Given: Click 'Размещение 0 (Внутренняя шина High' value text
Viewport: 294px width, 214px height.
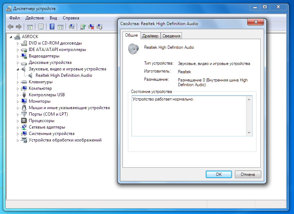Looking at the screenshot, I should coord(213,80).
